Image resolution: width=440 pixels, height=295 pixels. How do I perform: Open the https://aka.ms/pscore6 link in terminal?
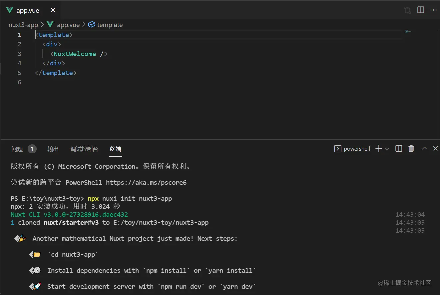coord(146,182)
